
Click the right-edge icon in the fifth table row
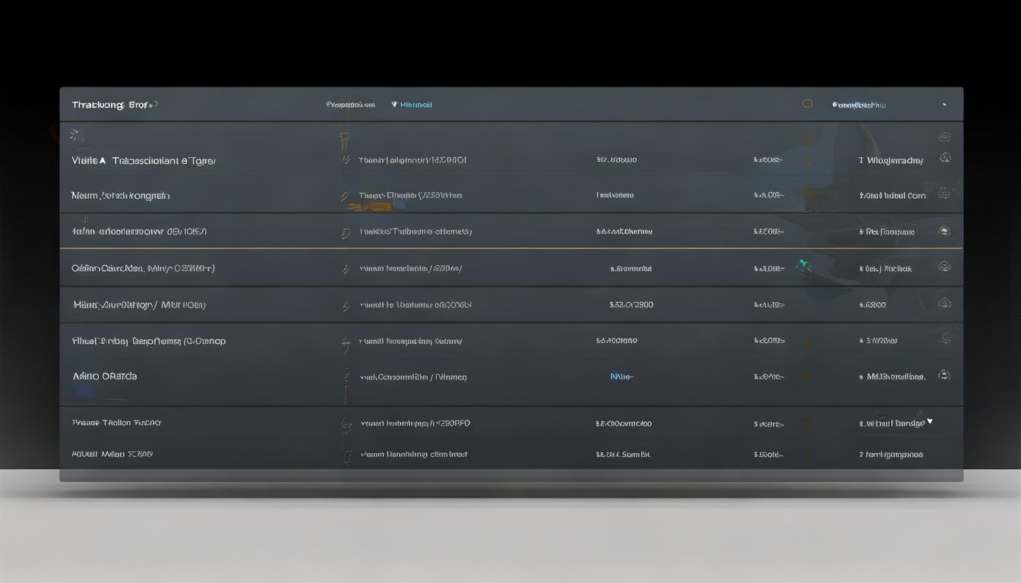pyautogui.click(x=944, y=303)
